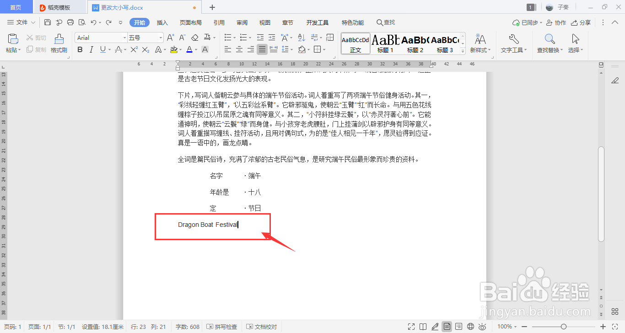Click Find and Replace magnifier icon
The image size is (625, 333).
tap(550, 39)
